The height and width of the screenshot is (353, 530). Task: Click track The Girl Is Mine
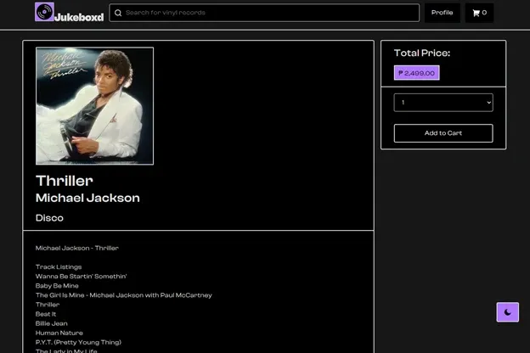pyautogui.click(x=124, y=295)
